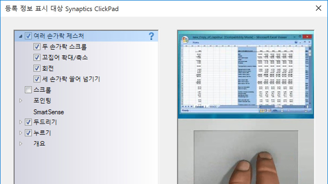Viewport: 328px width, 184px height.
Task: Close the Synaptics ClickPad dialog
Action: pyautogui.click(x=318, y=8)
